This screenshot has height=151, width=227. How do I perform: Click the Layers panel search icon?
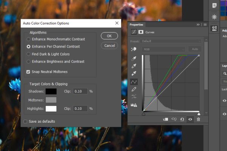[225, 74]
